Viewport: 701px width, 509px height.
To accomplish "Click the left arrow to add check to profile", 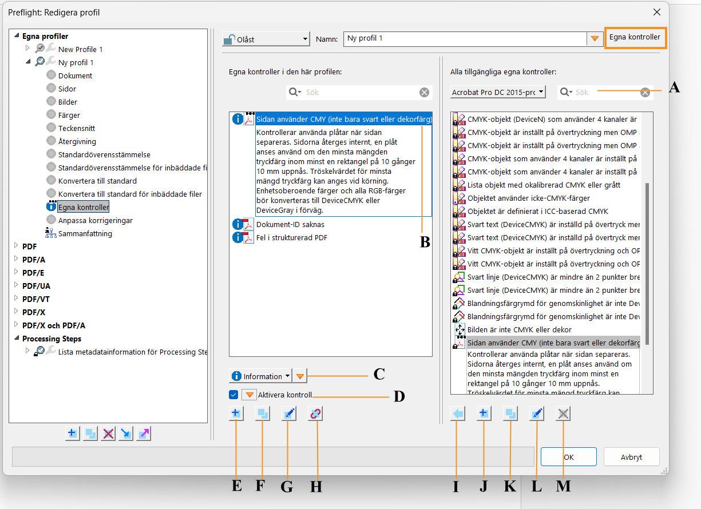I will pos(457,413).
